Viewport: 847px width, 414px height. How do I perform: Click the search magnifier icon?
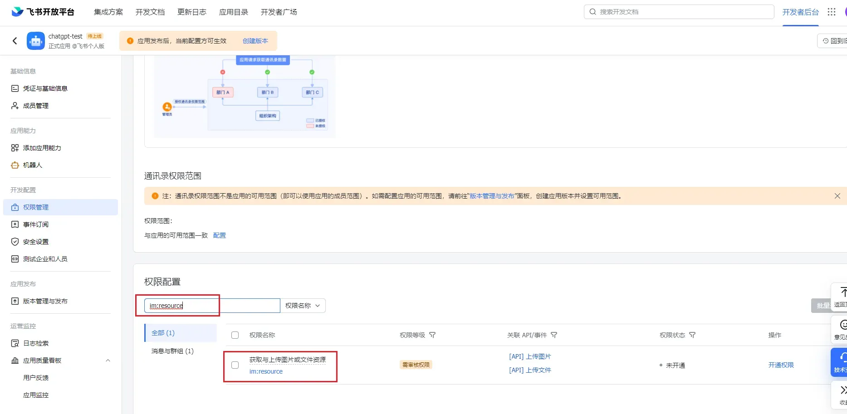(x=592, y=12)
